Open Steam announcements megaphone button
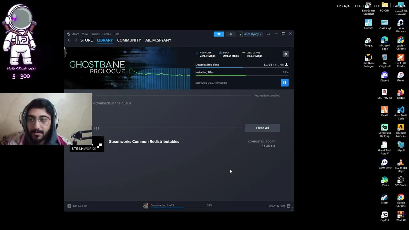The width and height of the screenshot is (409, 230). [x=219, y=34]
